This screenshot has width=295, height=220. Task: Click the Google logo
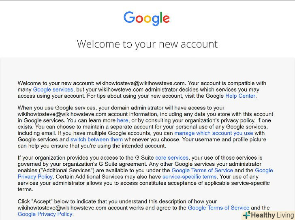147,18
